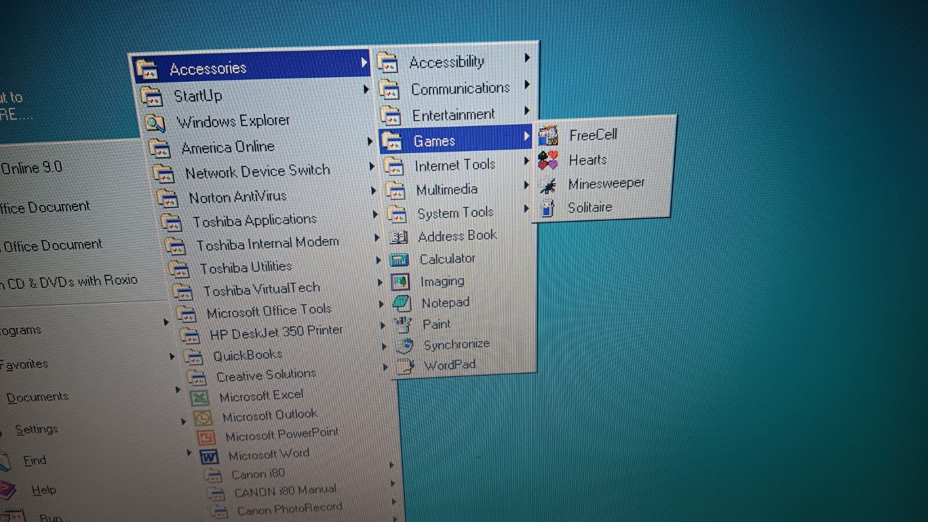Open Solitaire using its deck icon
Image resolution: width=928 pixels, height=522 pixels.
(548, 208)
